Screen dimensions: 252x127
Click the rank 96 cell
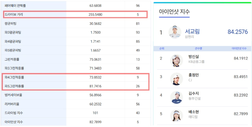(138, 6)
